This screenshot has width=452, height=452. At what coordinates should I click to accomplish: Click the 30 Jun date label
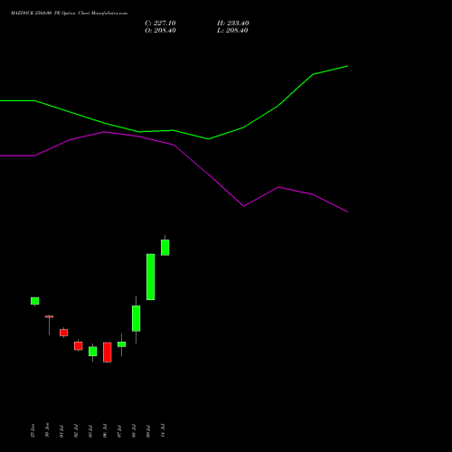(47, 430)
